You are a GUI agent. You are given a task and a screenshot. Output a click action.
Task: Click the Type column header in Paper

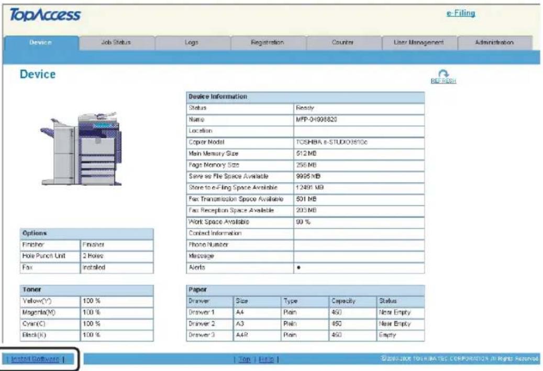coord(290,301)
